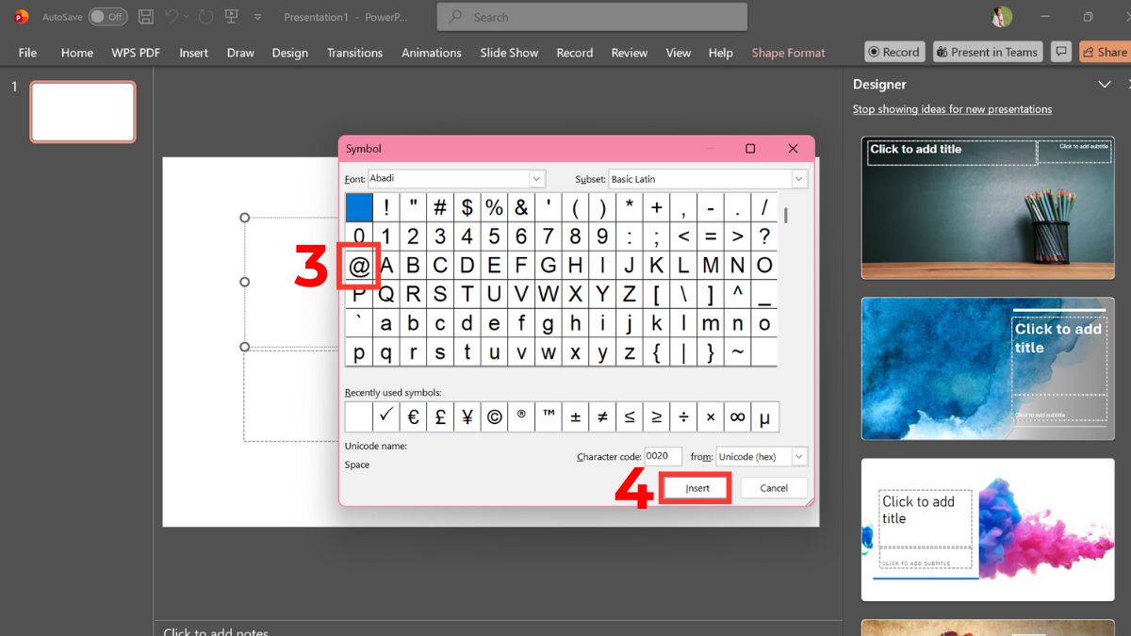Screen dimensions: 1131x636
Task: Click the Insert button in the Symbol dialog
Action: click(x=695, y=487)
